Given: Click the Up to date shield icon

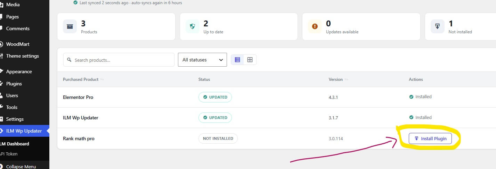Looking at the screenshot, I should (x=193, y=26).
